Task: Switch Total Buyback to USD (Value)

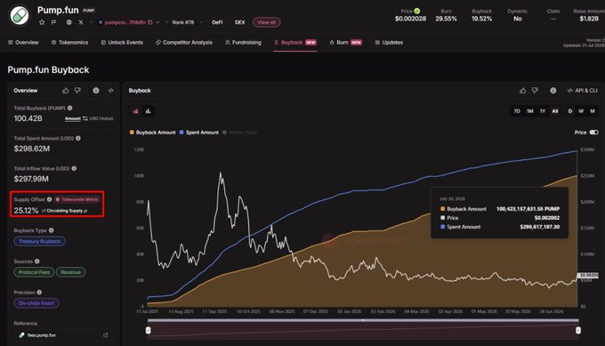Action: point(101,118)
